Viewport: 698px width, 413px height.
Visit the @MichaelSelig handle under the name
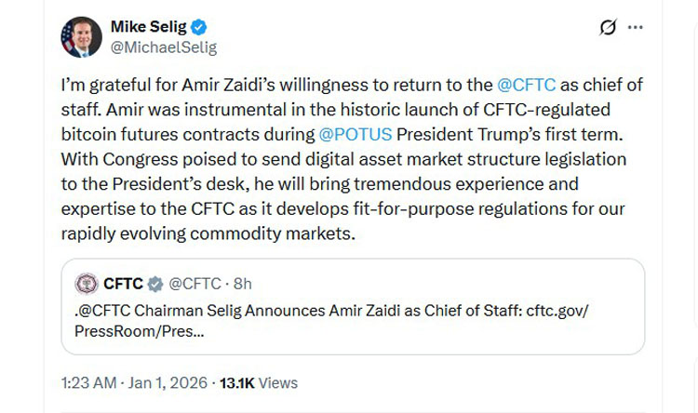click(163, 47)
